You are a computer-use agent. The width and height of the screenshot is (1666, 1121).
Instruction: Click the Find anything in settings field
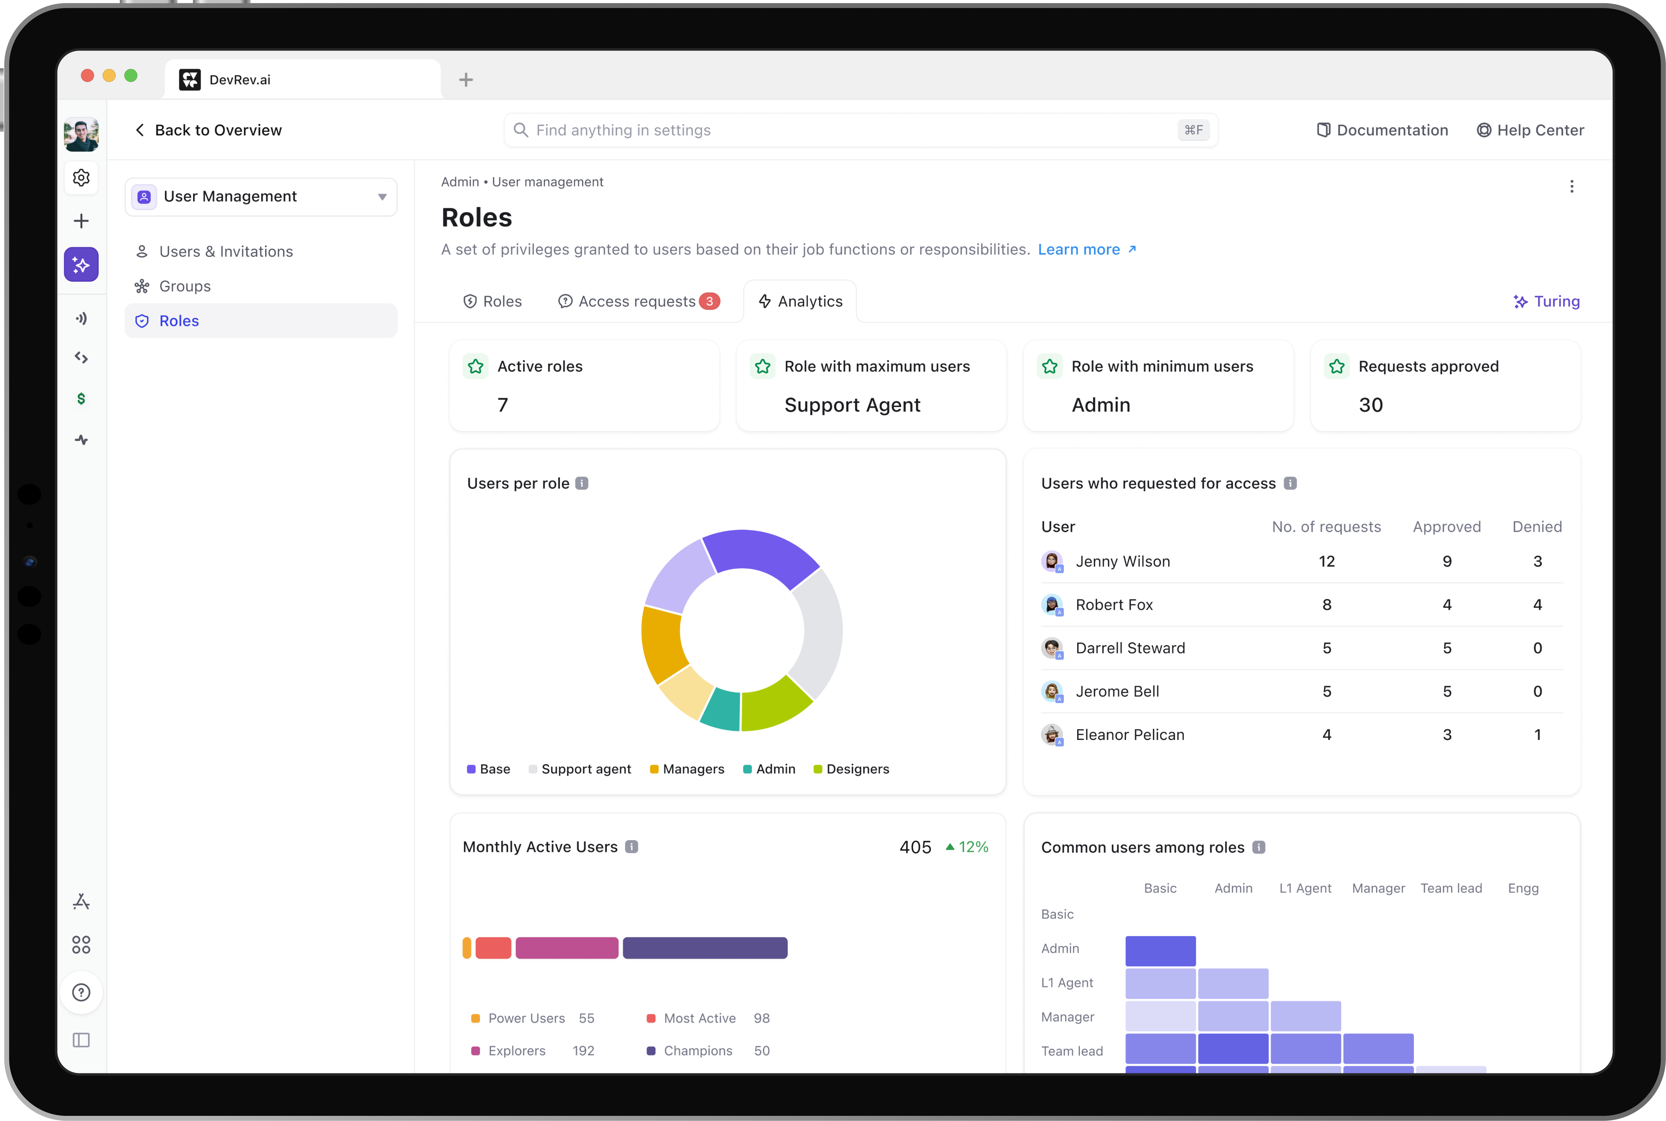(861, 130)
